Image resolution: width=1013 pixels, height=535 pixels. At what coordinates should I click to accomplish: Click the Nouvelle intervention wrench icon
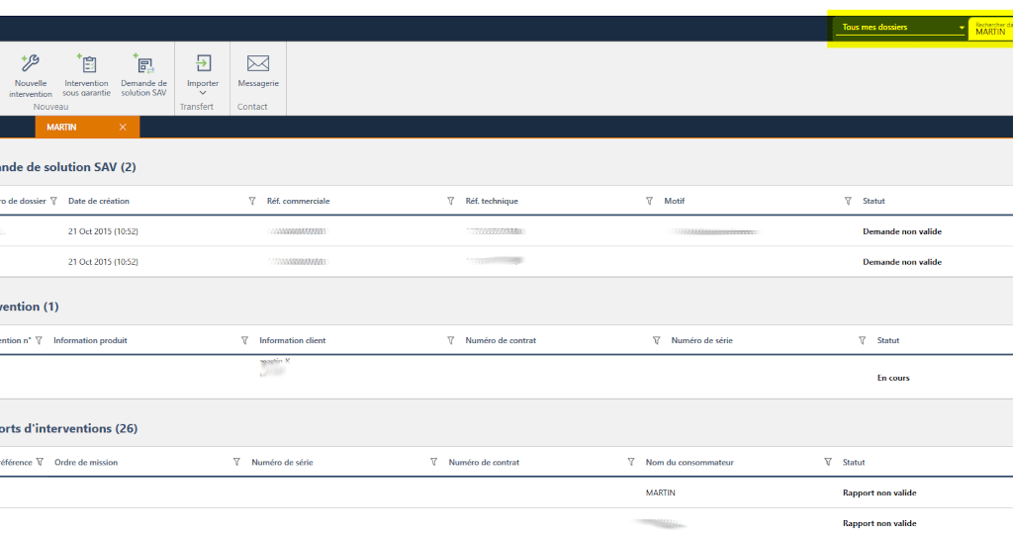click(x=31, y=64)
